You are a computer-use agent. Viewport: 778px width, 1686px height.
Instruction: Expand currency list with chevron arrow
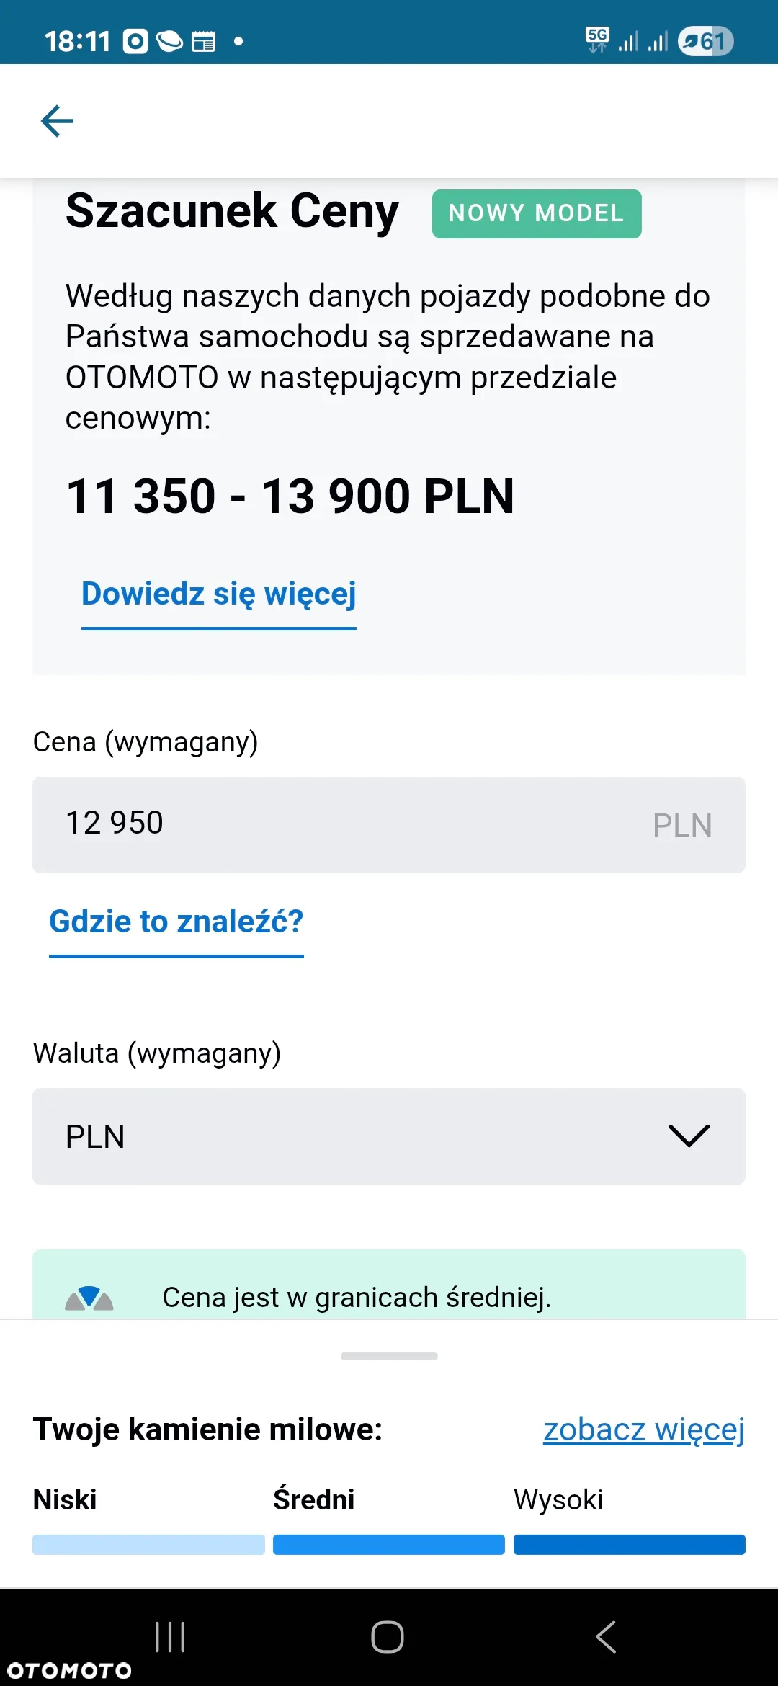coord(689,1136)
